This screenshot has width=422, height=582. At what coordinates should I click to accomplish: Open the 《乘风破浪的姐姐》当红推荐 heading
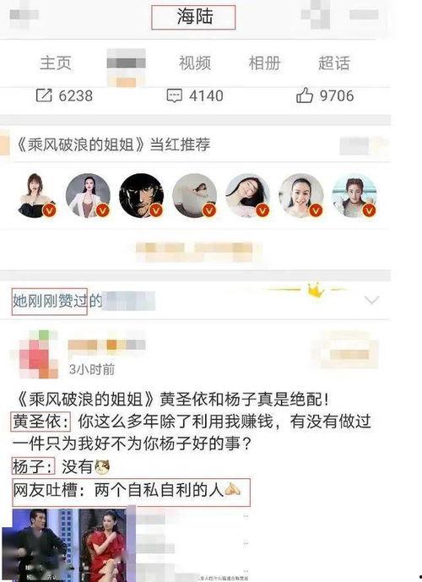tap(113, 144)
